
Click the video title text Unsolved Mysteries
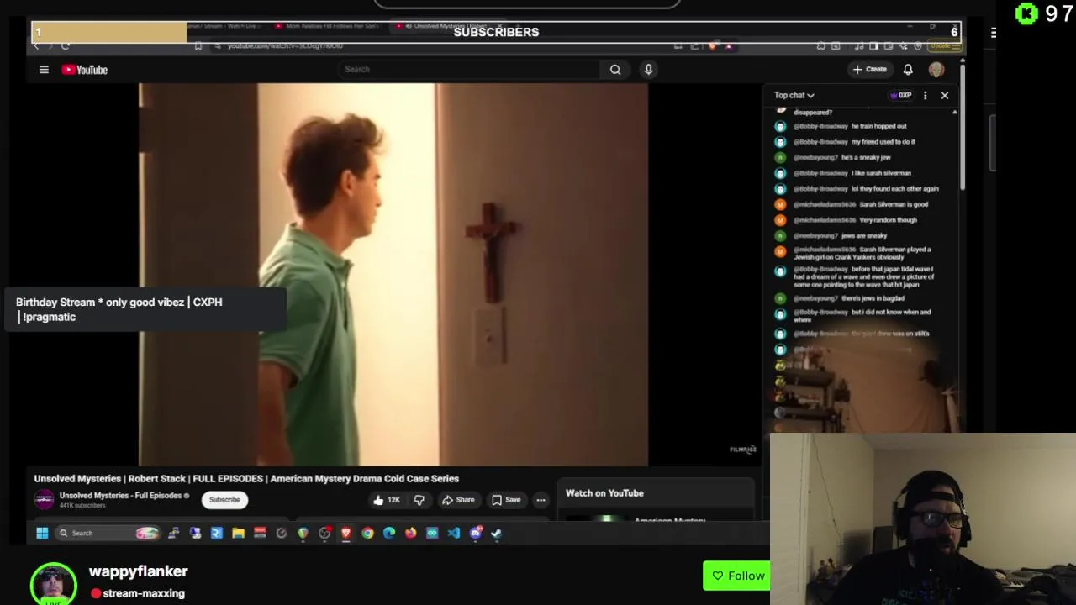tap(246, 479)
